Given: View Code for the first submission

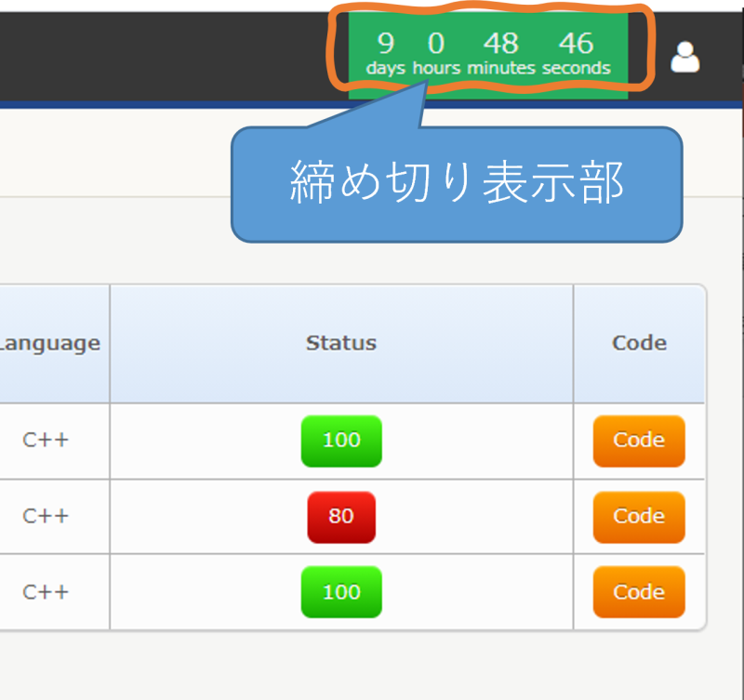Looking at the screenshot, I should pyautogui.click(x=639, y=441).
